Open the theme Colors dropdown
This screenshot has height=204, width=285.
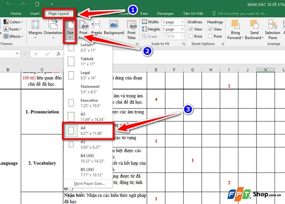tap(13, 22)
